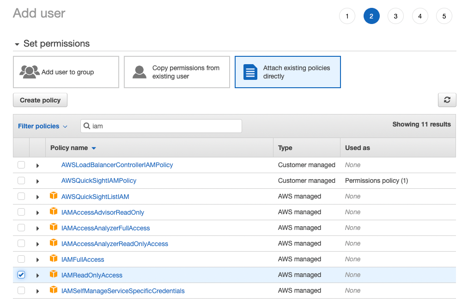Open the IAMReadOnlyAccess policy link
The width and height of the screenshot is (474, 301).
[x=91, y=275]
